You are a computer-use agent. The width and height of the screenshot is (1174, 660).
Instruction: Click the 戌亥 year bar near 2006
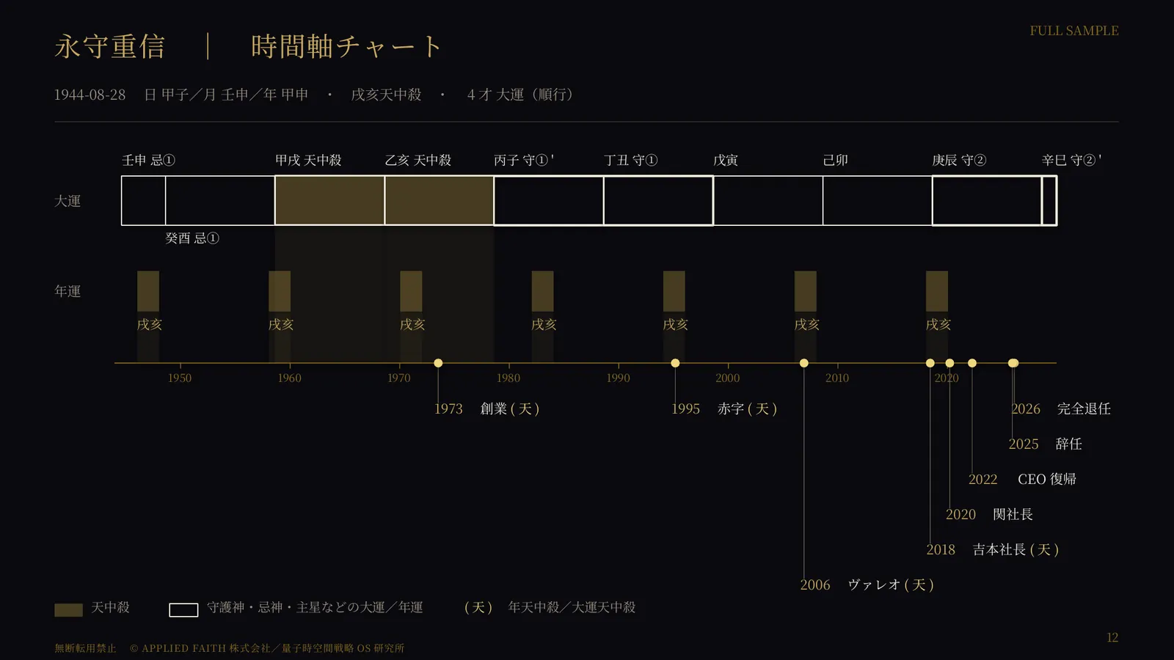pos(806,291)
